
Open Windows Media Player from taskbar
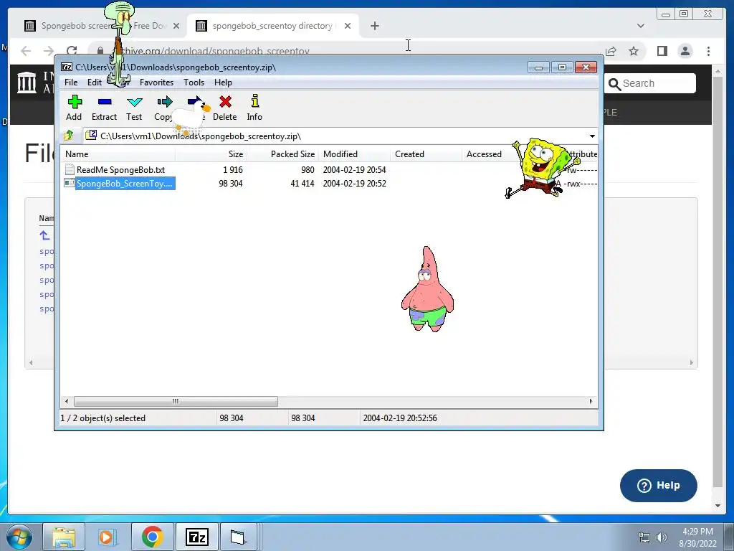coord(107,537)
